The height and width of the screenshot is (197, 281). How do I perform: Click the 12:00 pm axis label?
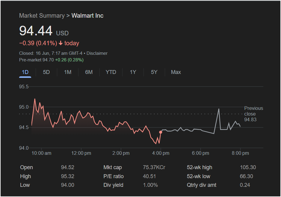(81, 153)
